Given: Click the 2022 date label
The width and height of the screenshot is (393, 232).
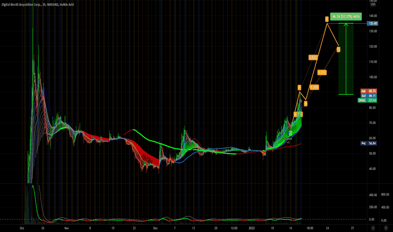Looking at the screenshot, I should pos(252,228).
